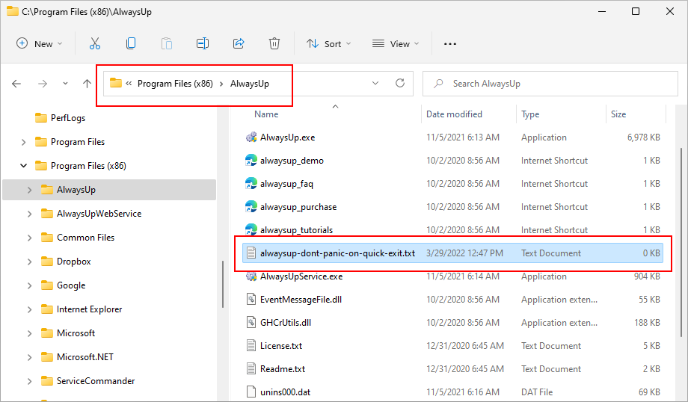Viewport: 688px width, 402px height.
Task: Select Internet Explorer folder in tree
Action: point(90,309)
